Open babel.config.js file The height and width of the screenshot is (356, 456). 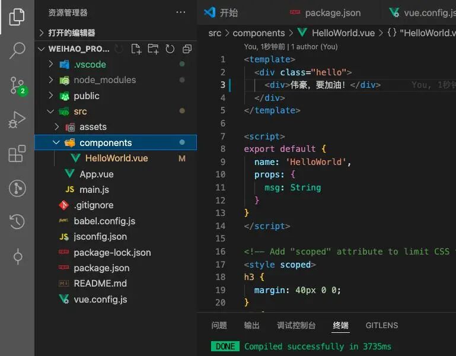[x=116, y=221]
